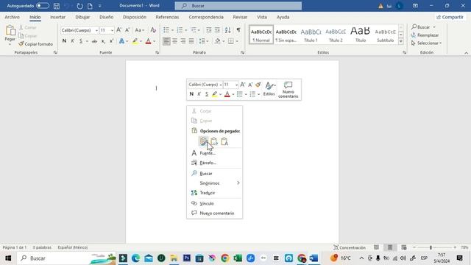
Task: Enable Concentración mode in status bar
Action: (x=350, y=247)
